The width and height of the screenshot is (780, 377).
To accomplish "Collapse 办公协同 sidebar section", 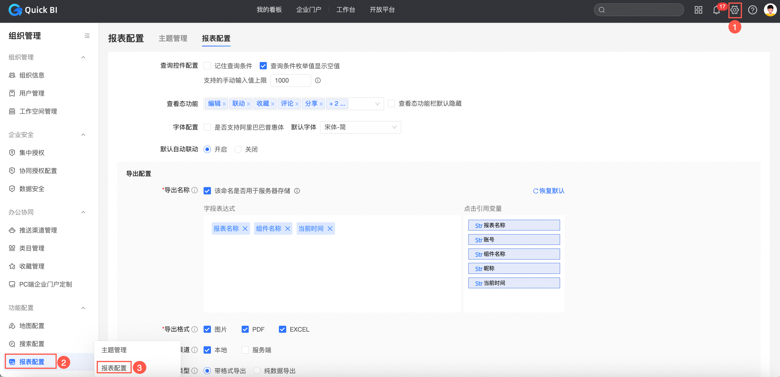I will (x=83, y=212).
